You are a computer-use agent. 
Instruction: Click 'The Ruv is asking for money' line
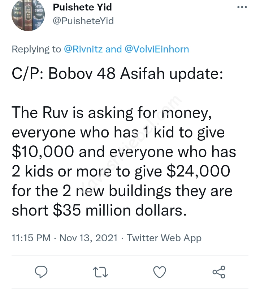coord(110,113)
